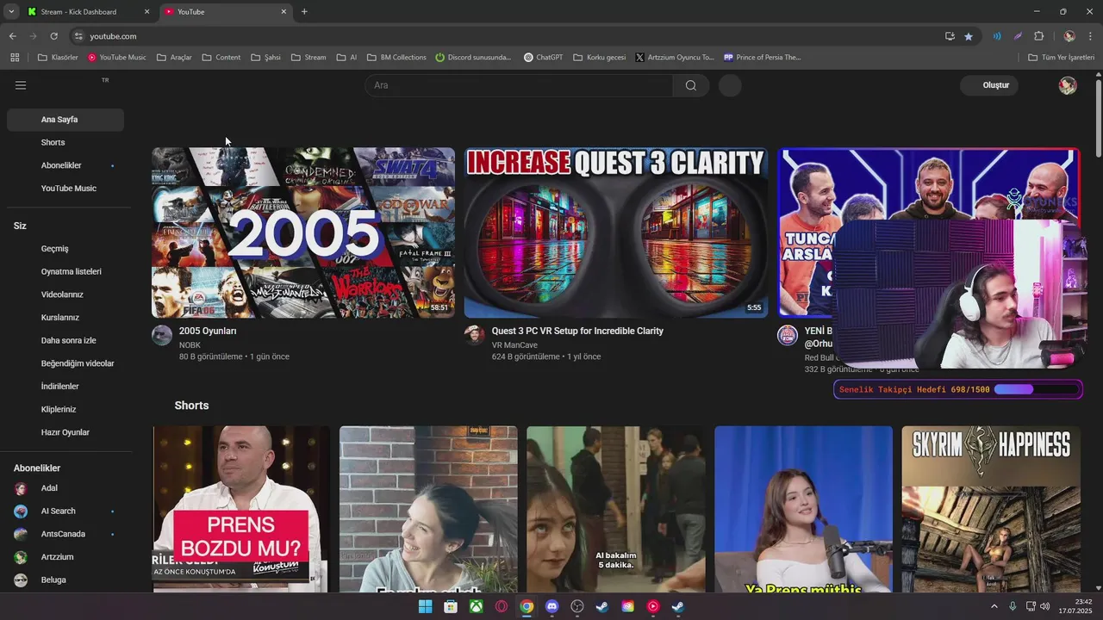Open Videolarınız in sidebar

65,294
